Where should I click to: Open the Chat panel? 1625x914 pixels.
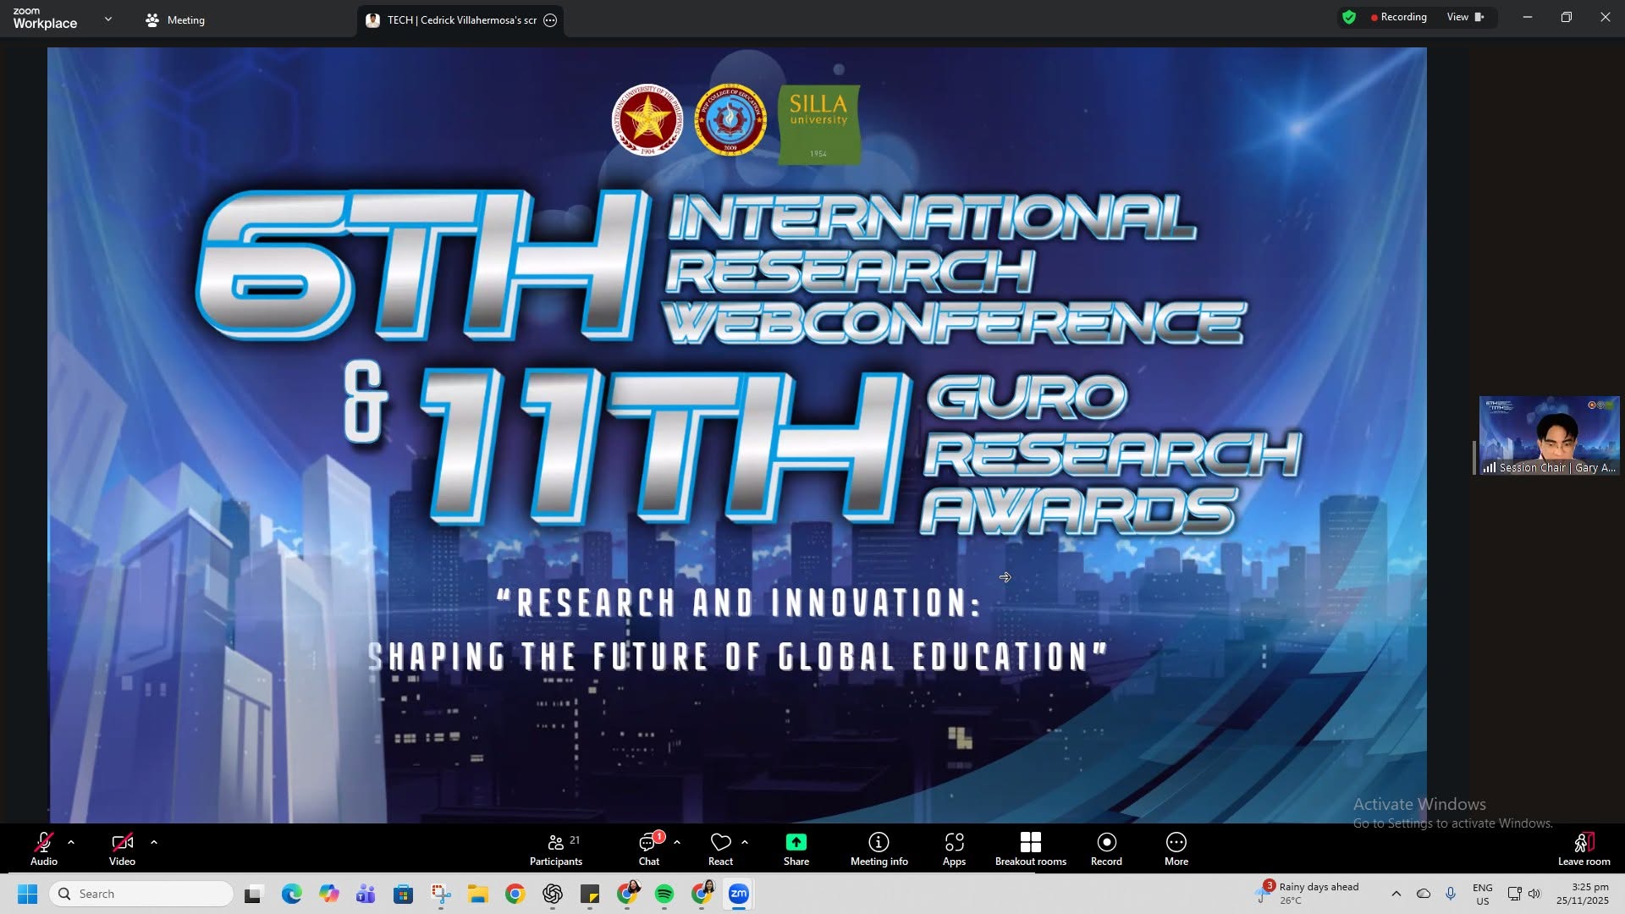coord(649,849)
